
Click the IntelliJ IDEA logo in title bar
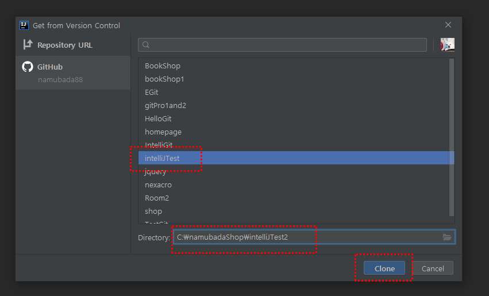pos(24,25)
